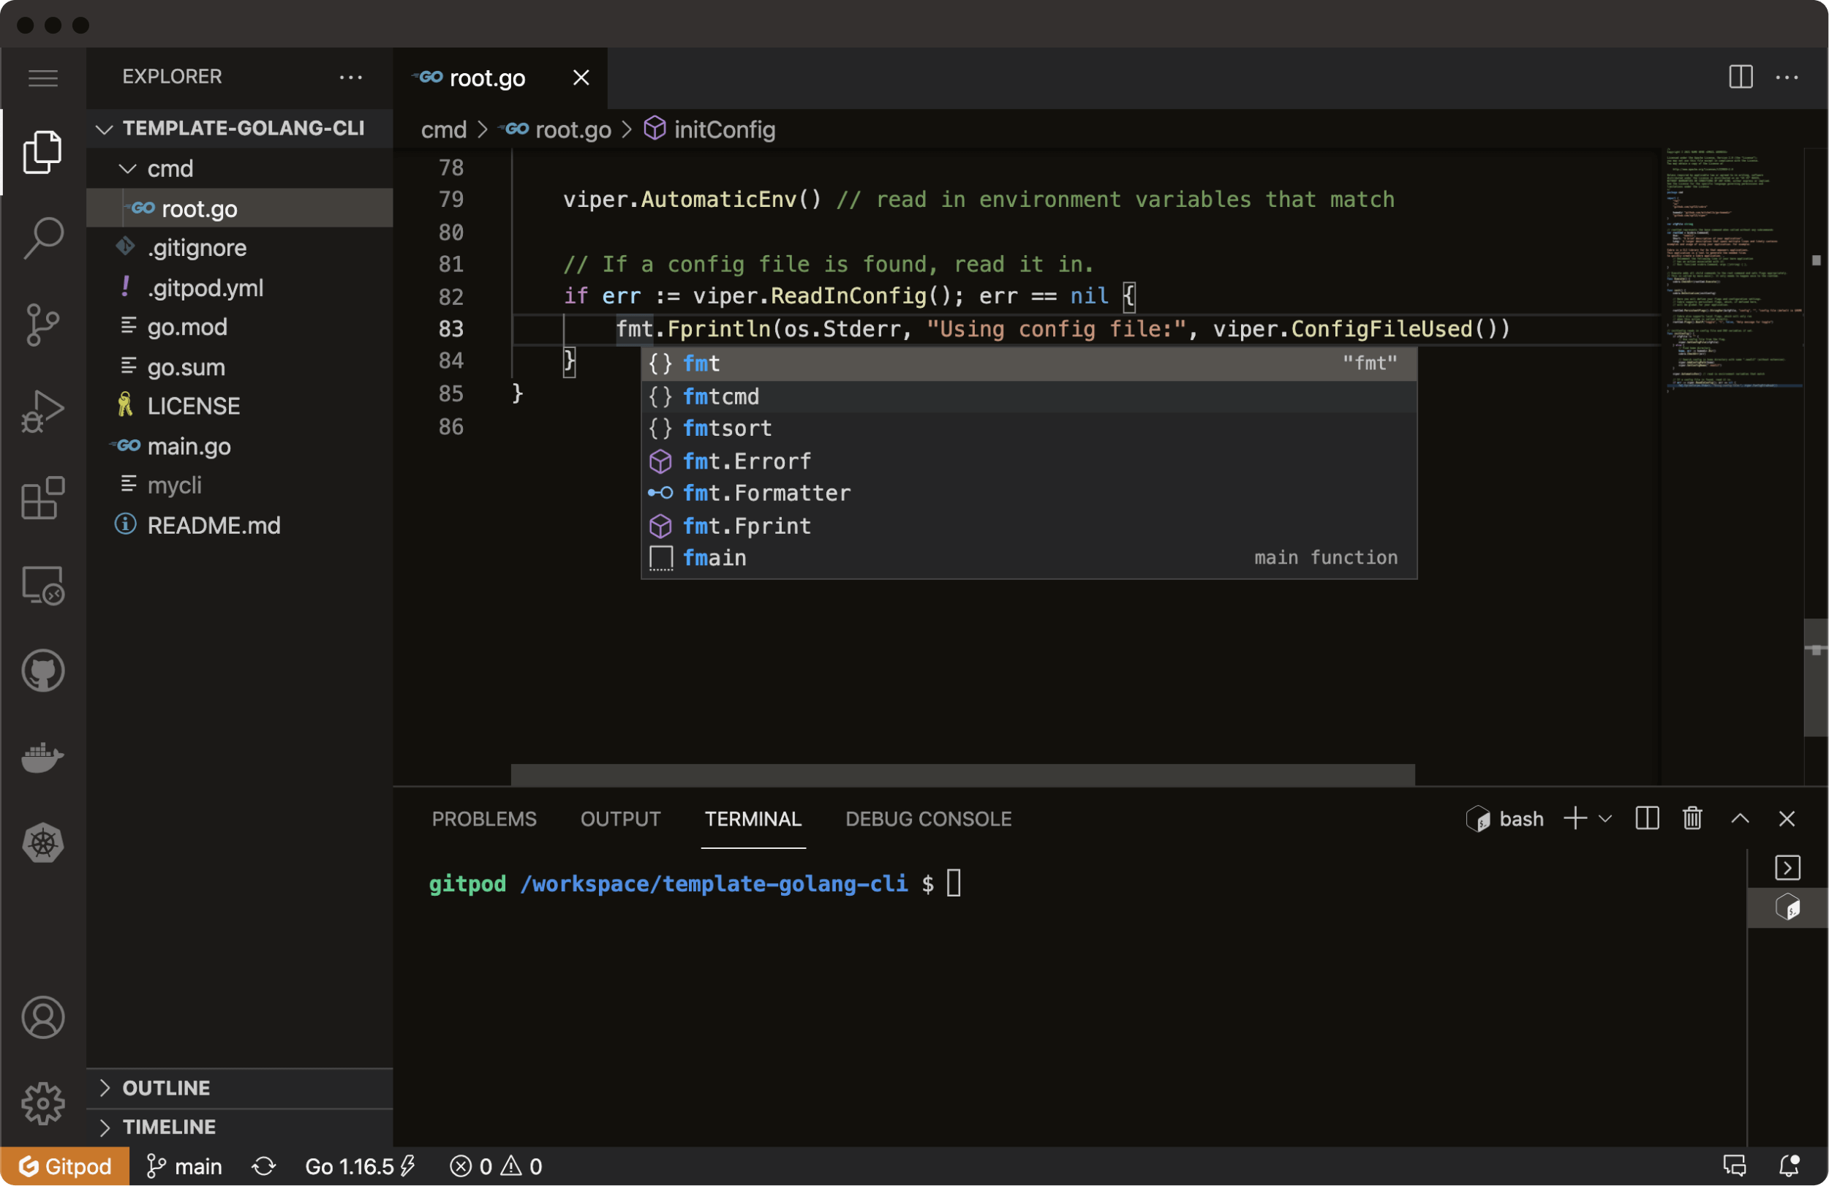Open the Docker view icon
Viewport: 1829px width, 1186px height.
point(43,758)
